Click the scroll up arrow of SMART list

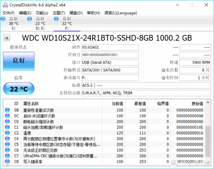coord(208,102)
